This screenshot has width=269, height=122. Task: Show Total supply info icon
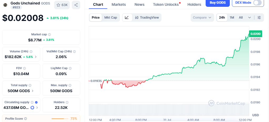[30, 85]
